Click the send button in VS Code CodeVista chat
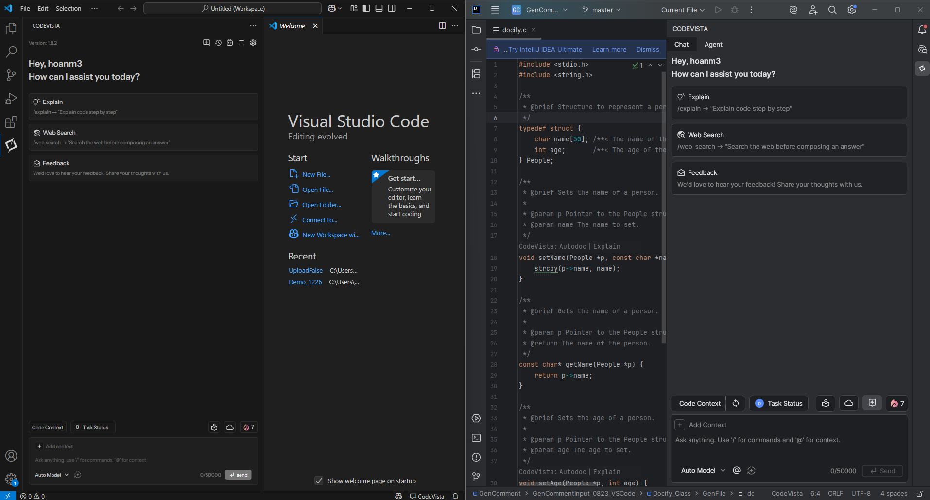Image resolution: width=930 pixels, height=500 pixels. pyautogui.click(x=238, y=475)
